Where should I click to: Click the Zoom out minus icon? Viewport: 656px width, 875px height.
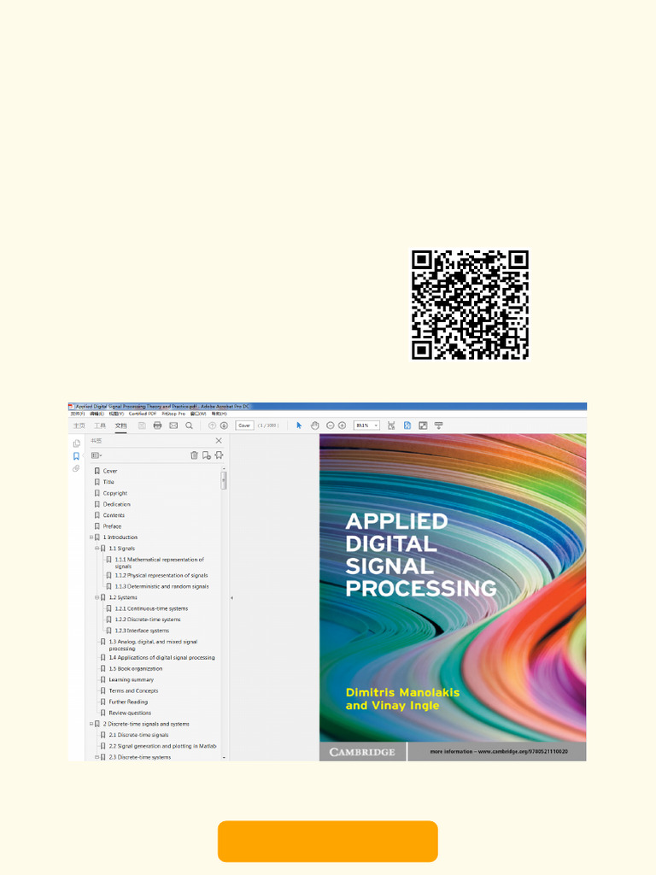[331, 426]
